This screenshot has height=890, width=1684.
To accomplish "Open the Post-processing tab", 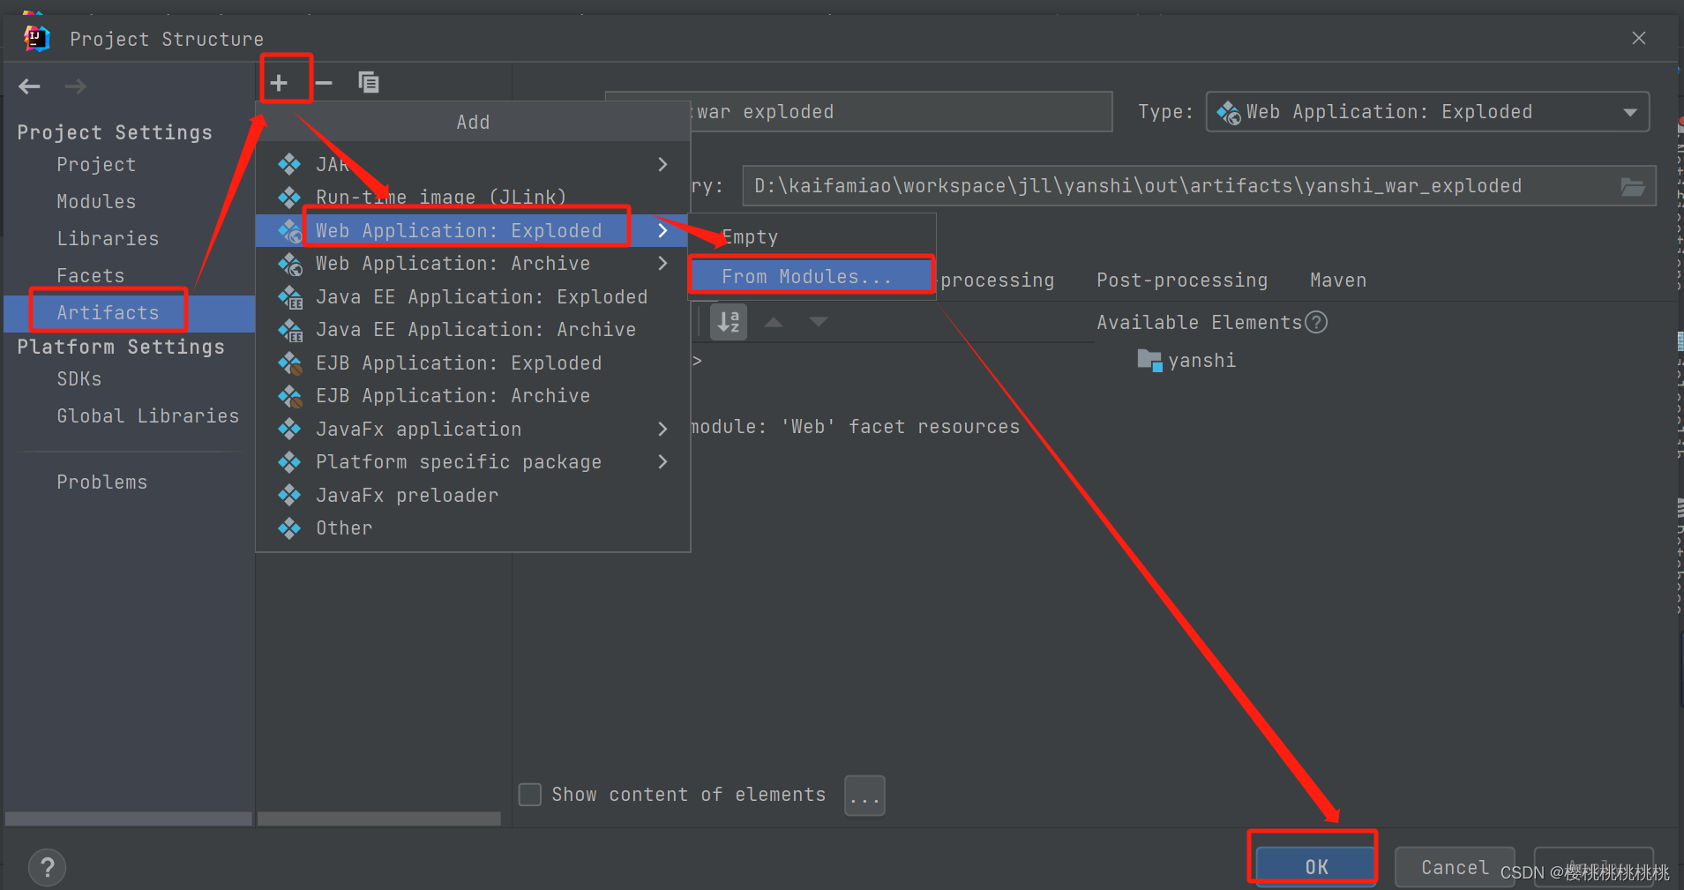I will [x=1182, y=280].
